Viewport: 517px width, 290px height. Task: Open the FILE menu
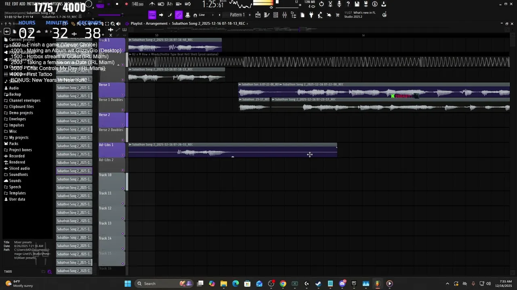pos(8,4)
